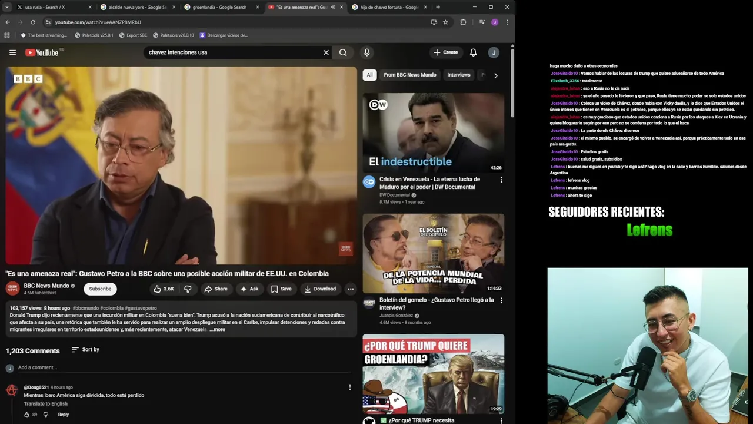Mute the playing YouTube tab speaker icon

pyautogui.click(x=333, y=7)
